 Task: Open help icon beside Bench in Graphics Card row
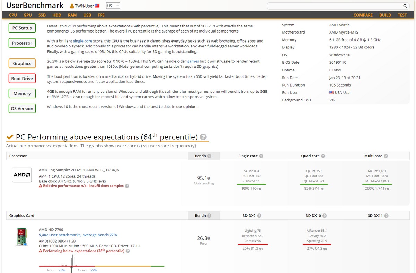tap(209, 216)
